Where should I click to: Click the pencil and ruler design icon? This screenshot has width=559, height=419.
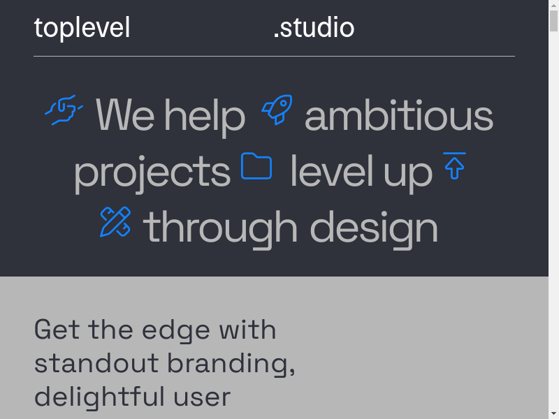click(x=115, y=222)
